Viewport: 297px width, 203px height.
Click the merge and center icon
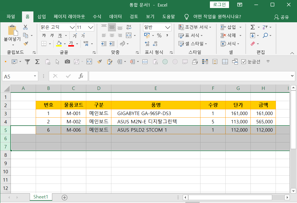click(129, 35)
